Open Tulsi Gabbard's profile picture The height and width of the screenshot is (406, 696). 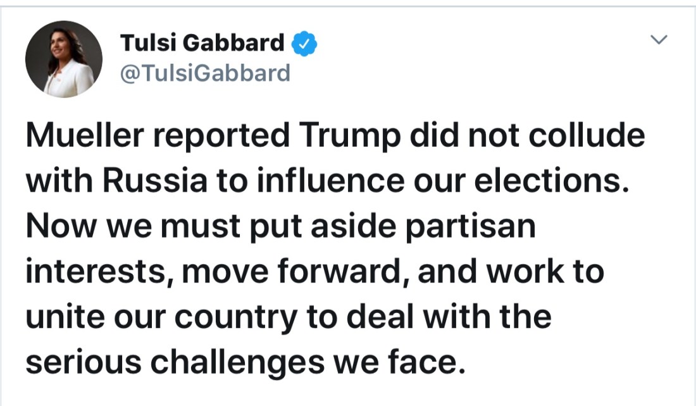[64, 59]
